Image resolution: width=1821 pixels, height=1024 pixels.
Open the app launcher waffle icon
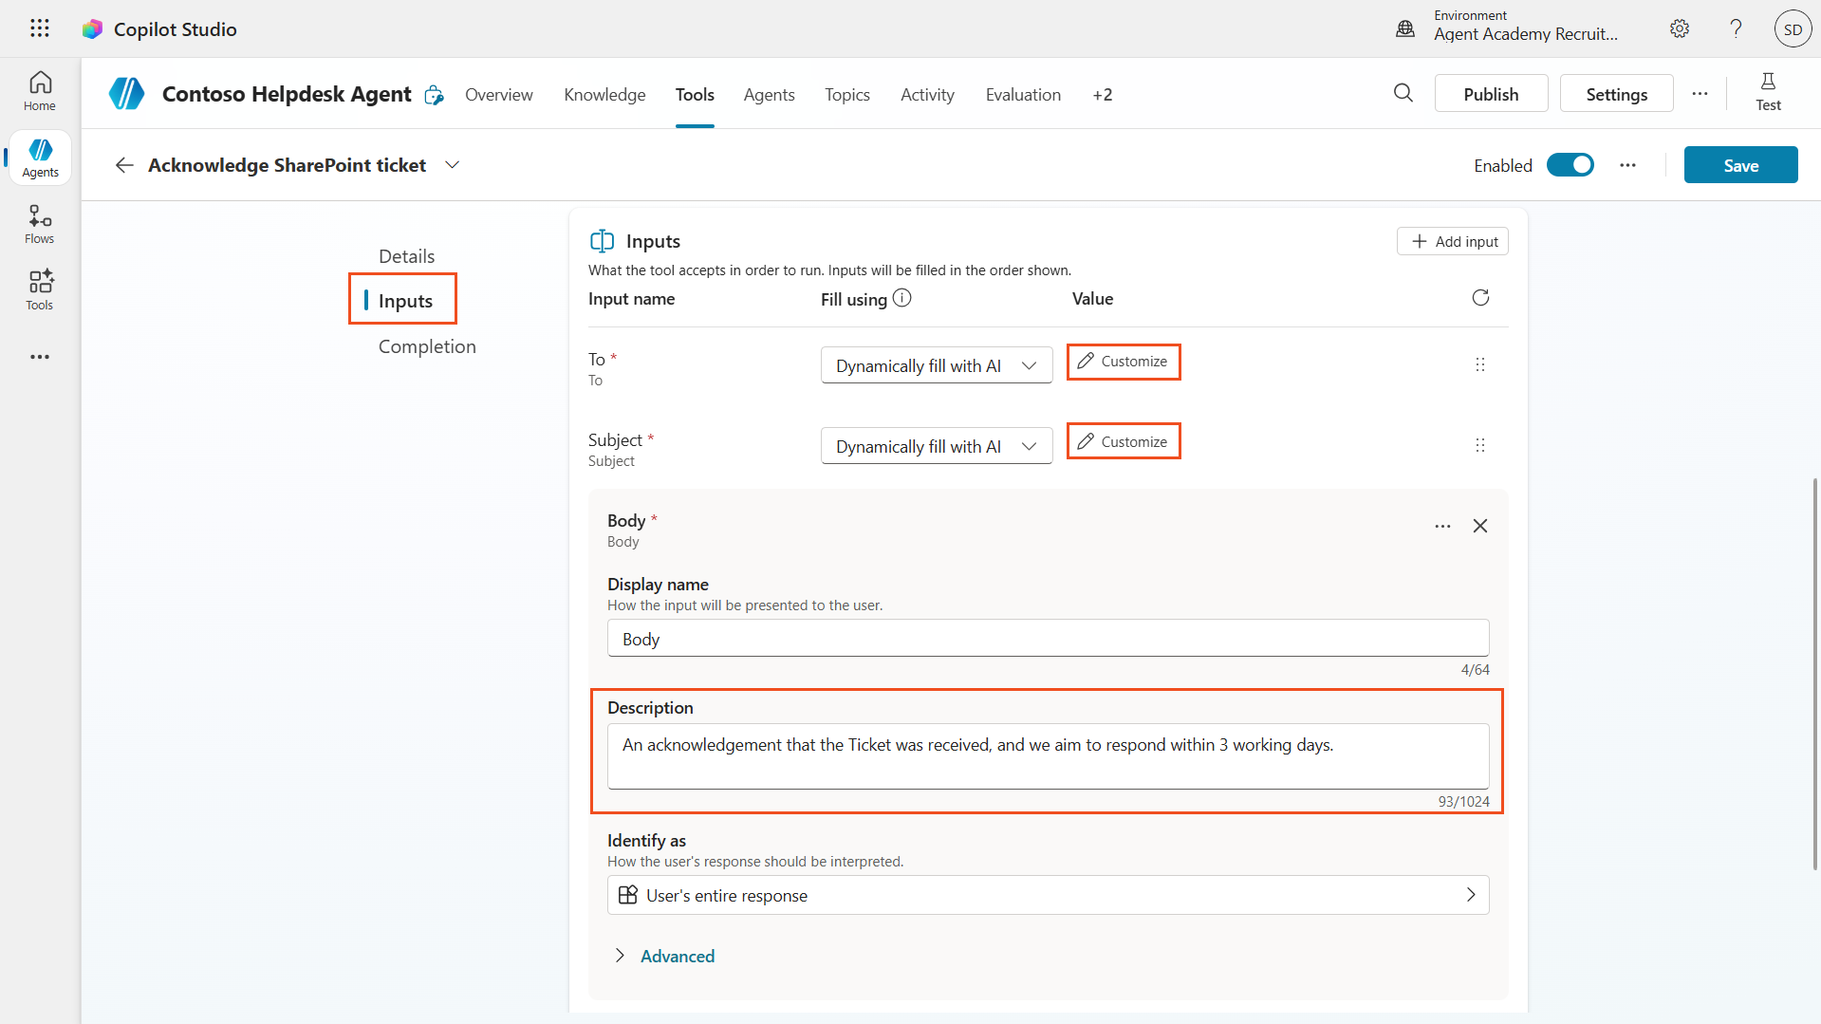pos(39,28)
